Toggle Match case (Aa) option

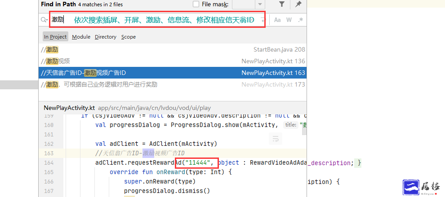point(277,20)
